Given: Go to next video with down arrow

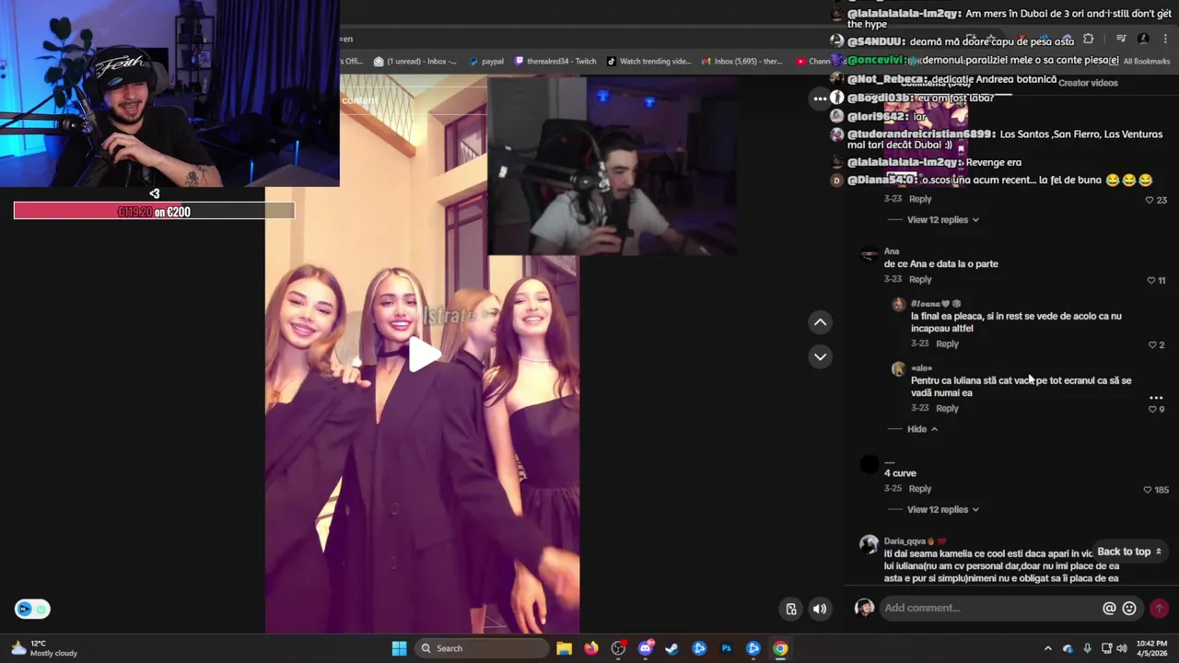Looking at the screenshot, I should click(820, 356).
